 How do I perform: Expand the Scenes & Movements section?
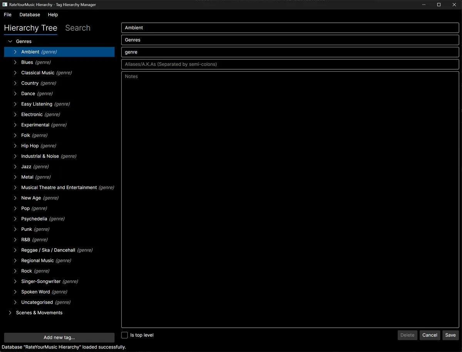pos(10,312)
